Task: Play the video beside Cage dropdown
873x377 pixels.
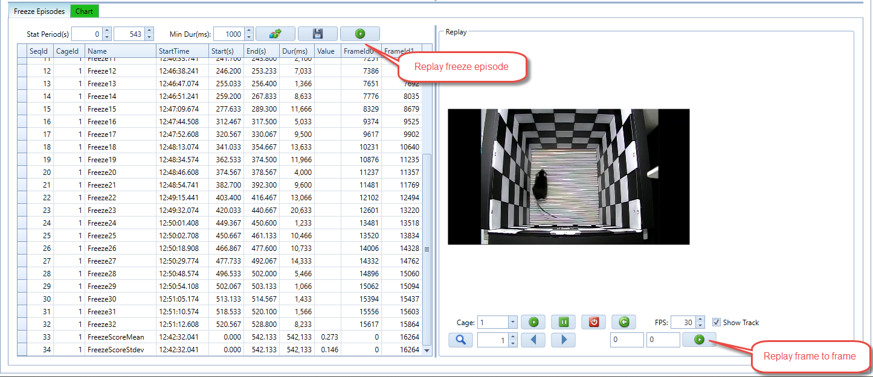Action: pyautogui.click(x=533, y=322)
